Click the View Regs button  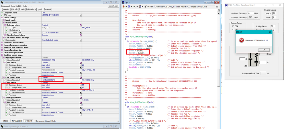tap(113, 6)
